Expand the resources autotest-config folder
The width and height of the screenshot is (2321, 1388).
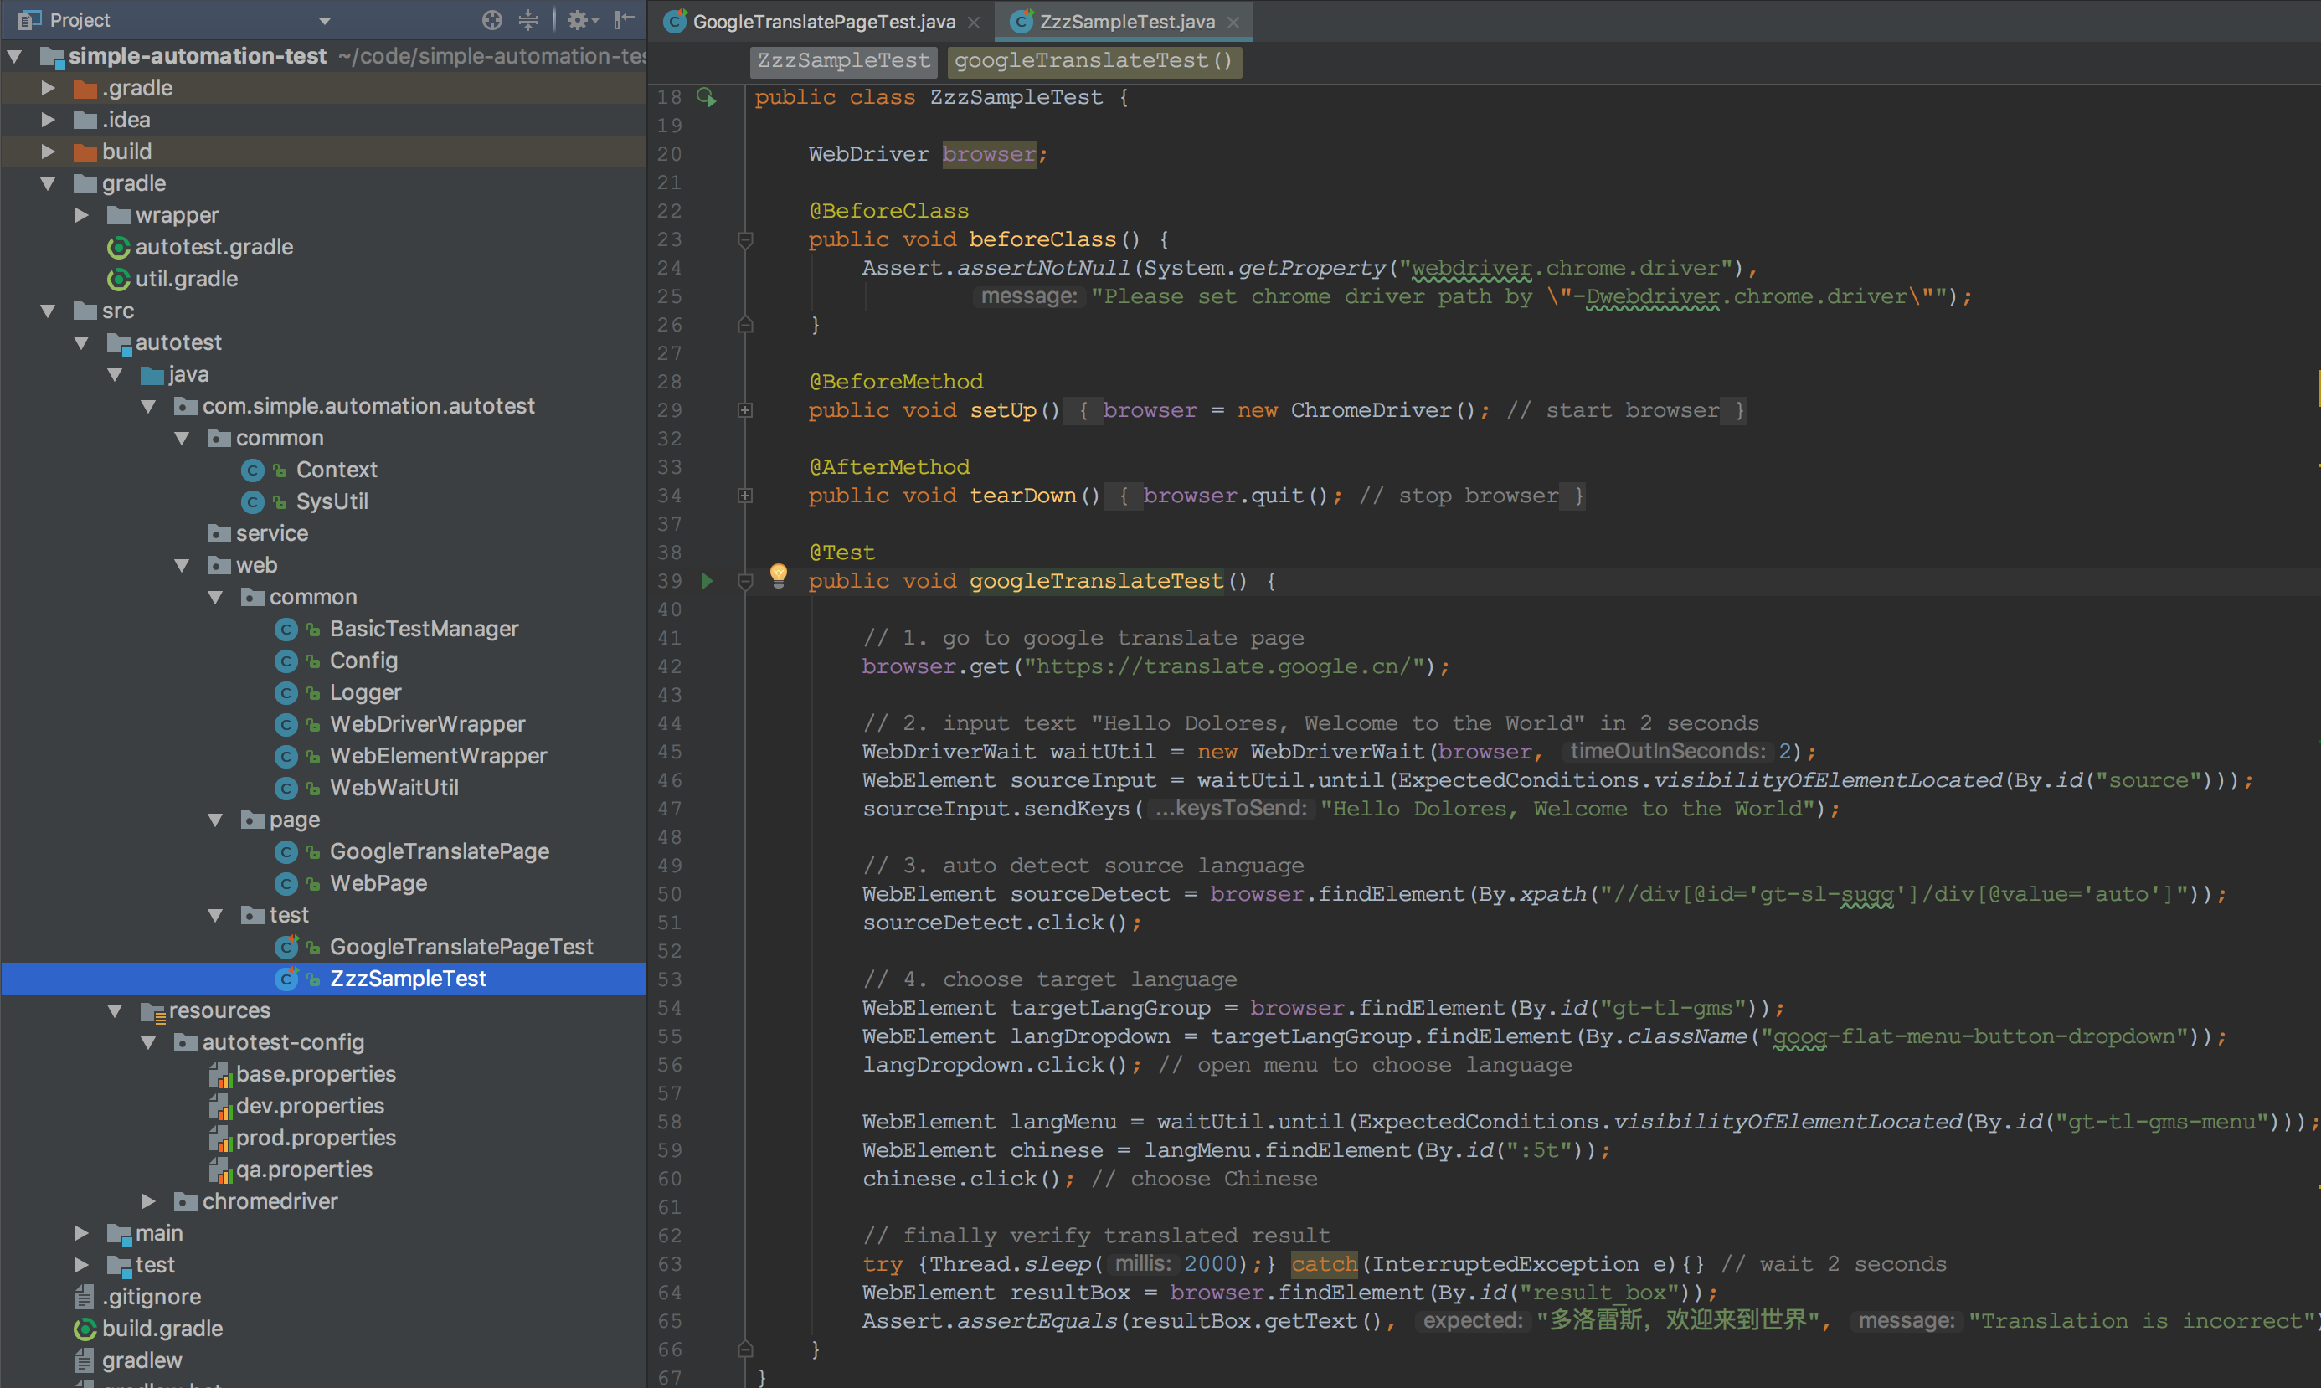147,1042
